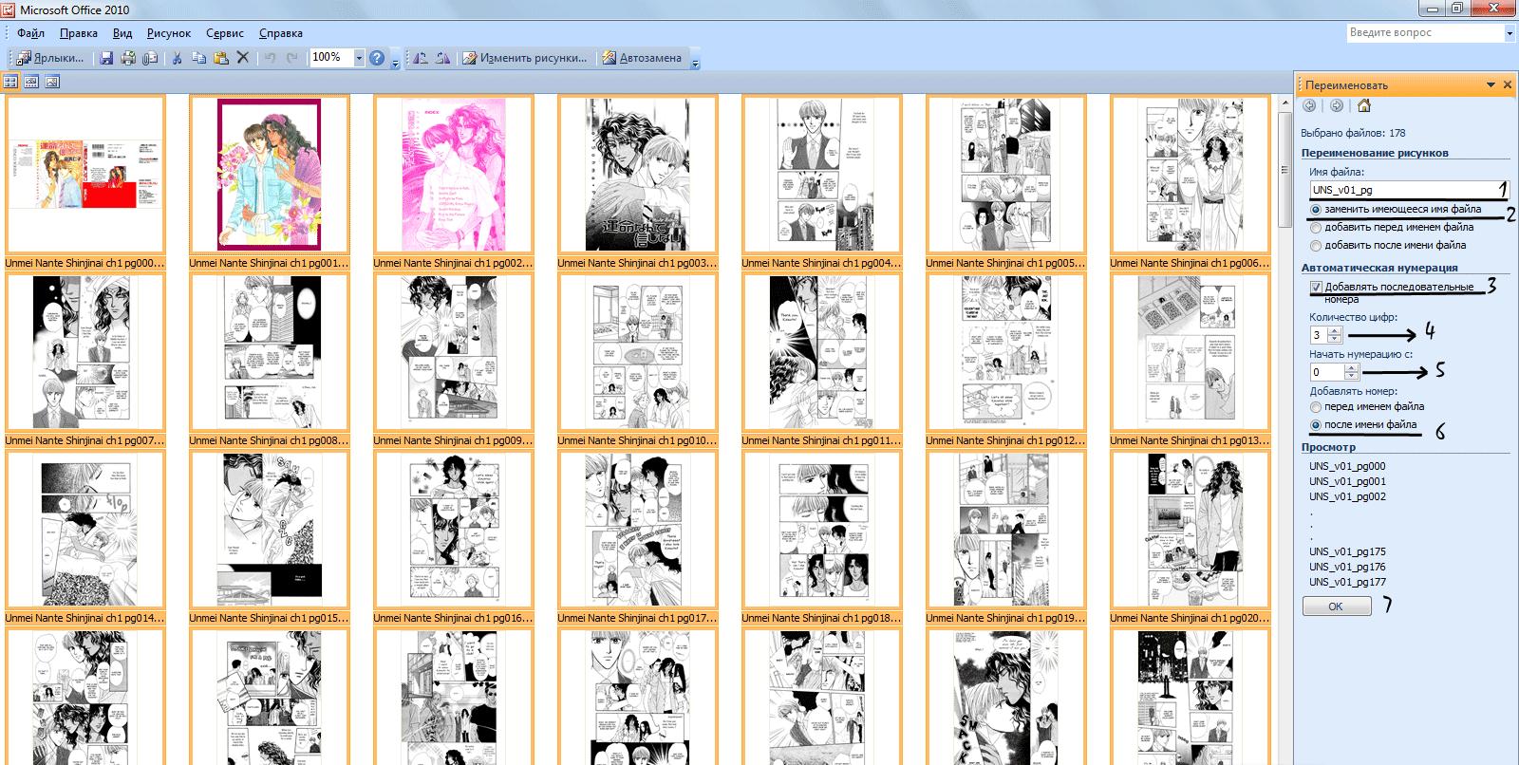Toggle Добавлять последовательные номера checkbox

1316,287
